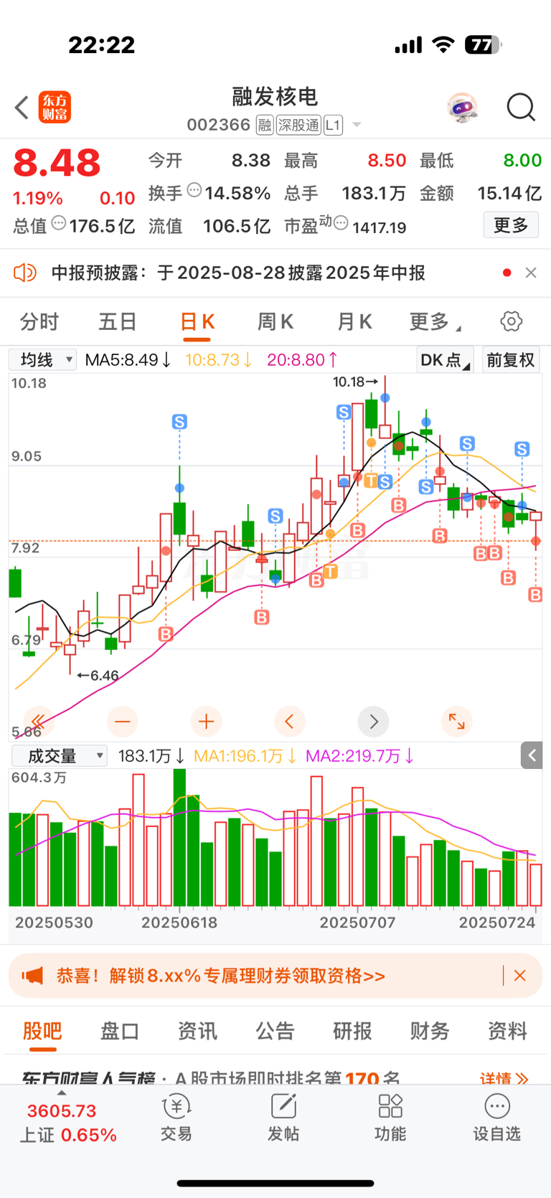551x1198 pixels.
Task: Tap the current price 8.48
Action: [x=57, y=163]
